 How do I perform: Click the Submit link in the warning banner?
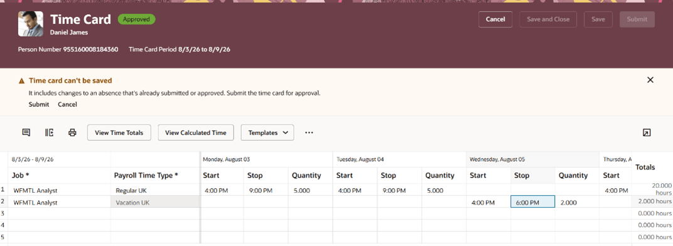tap(39, 104)
